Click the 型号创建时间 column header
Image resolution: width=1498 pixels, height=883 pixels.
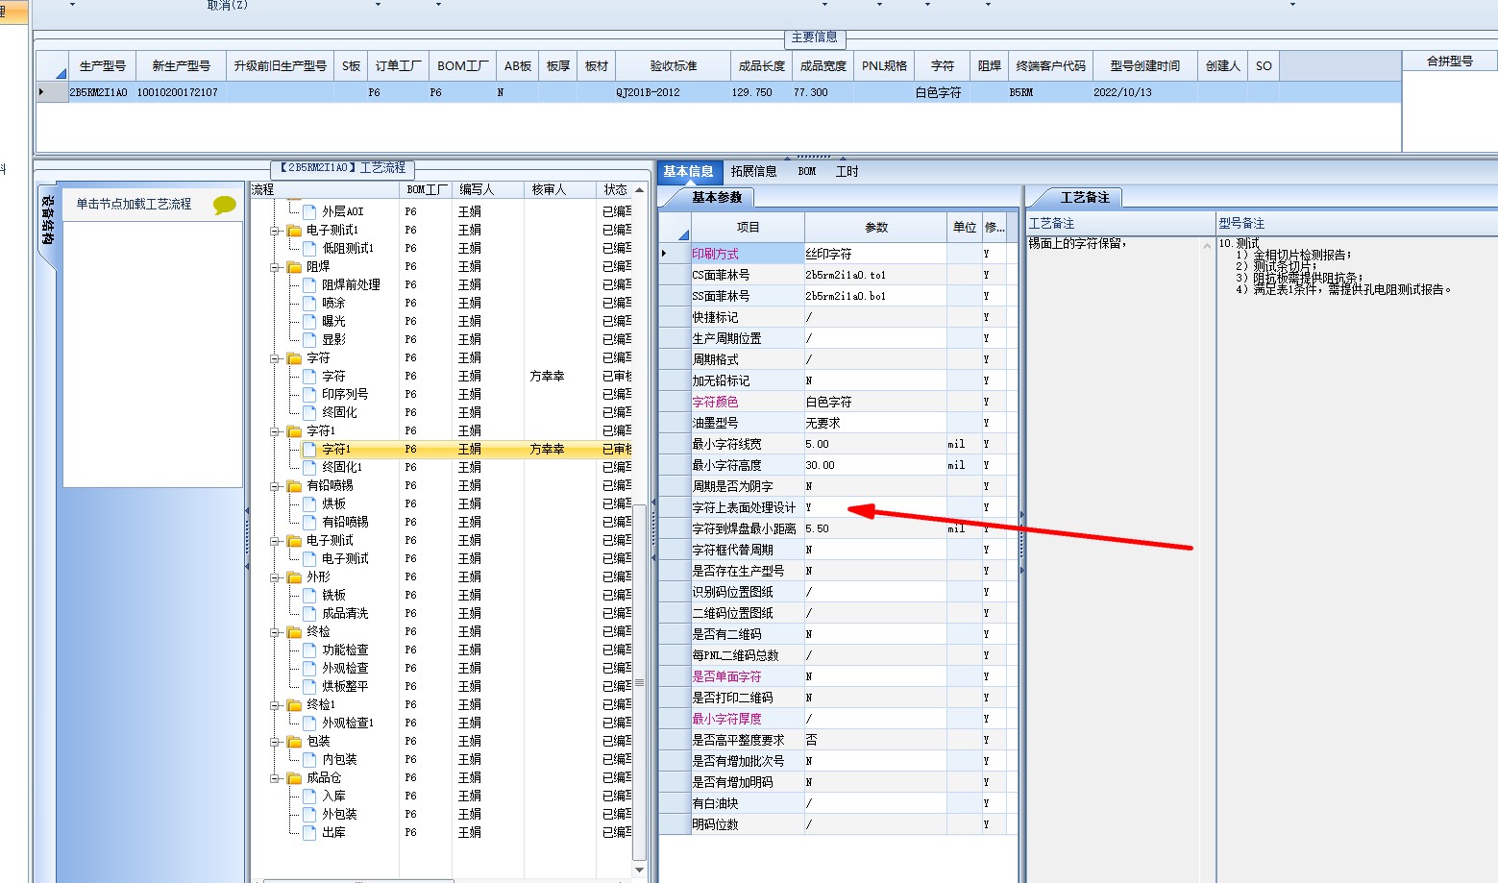1144,65
